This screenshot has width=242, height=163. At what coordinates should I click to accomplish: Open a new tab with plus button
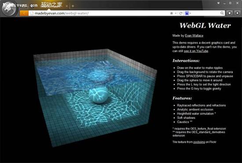pos(73,6)
